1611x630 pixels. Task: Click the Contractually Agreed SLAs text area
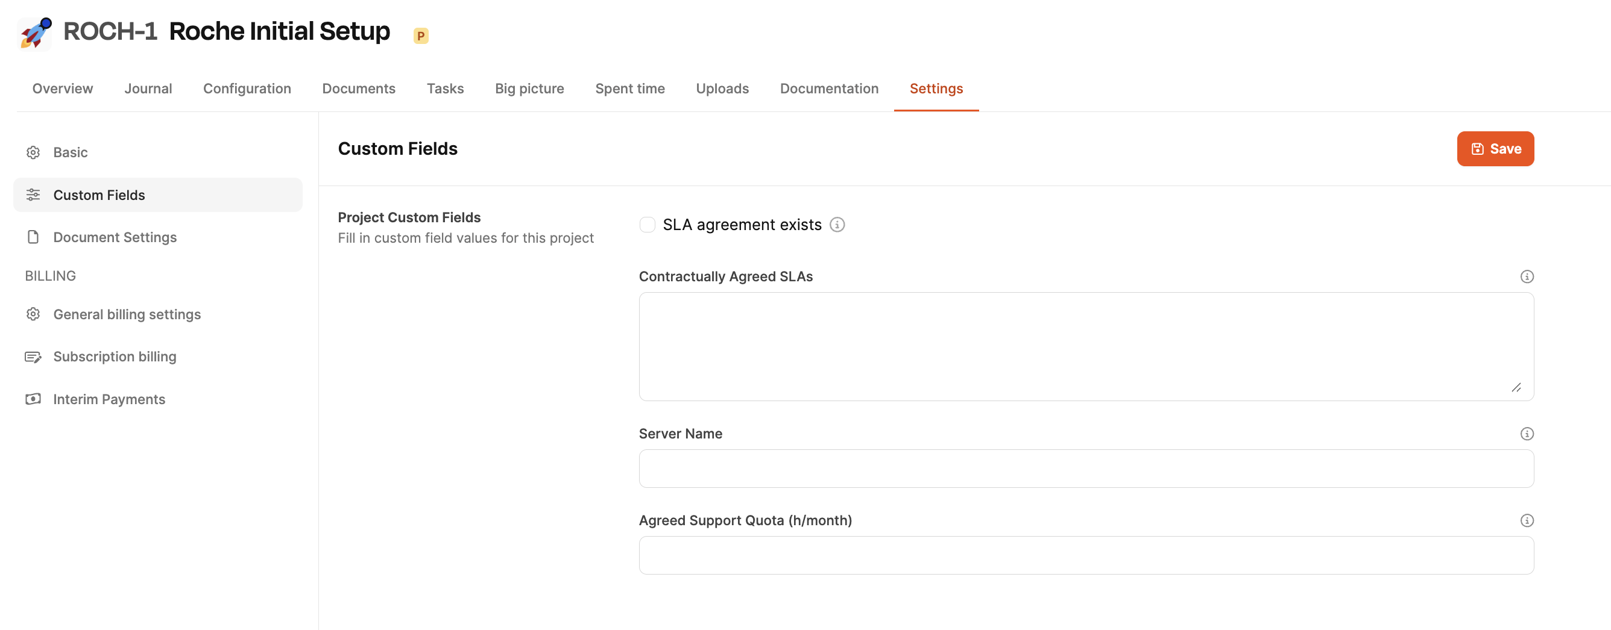point(1086,346)
